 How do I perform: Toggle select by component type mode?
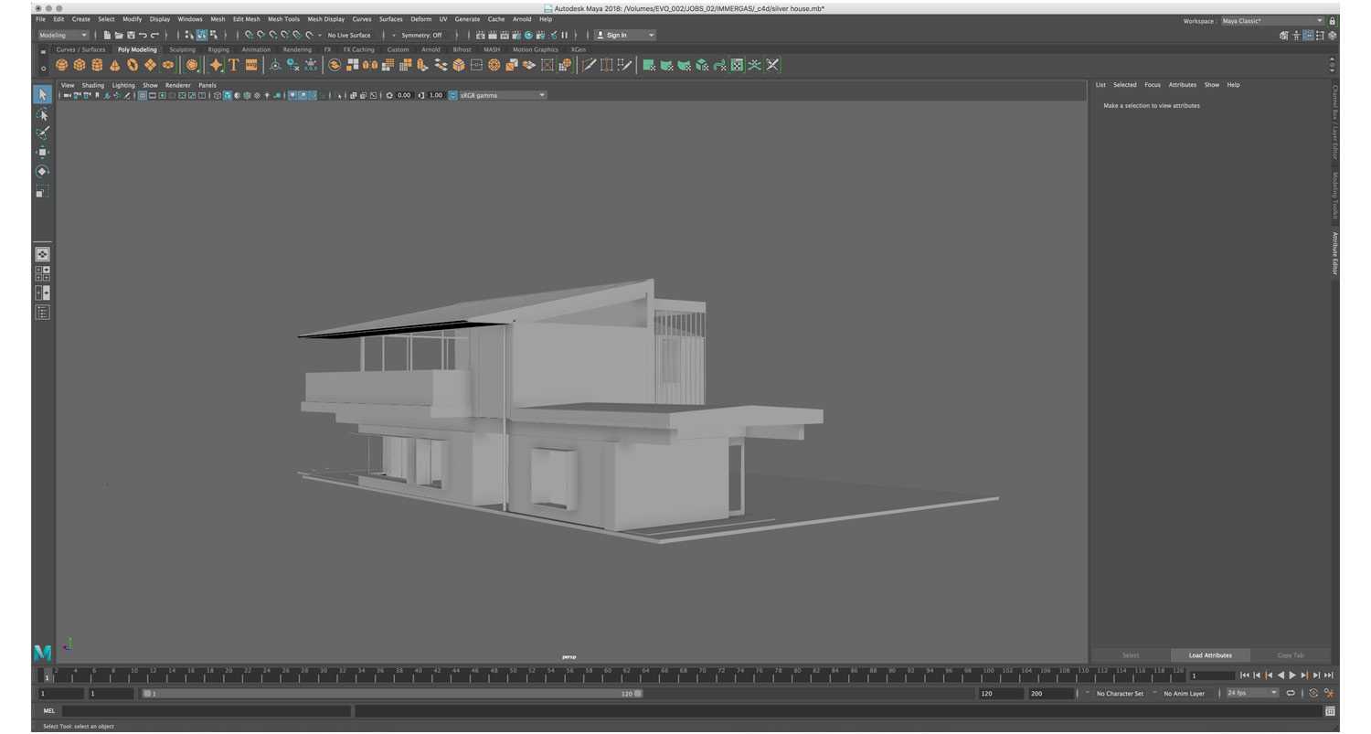pos(212,35)
